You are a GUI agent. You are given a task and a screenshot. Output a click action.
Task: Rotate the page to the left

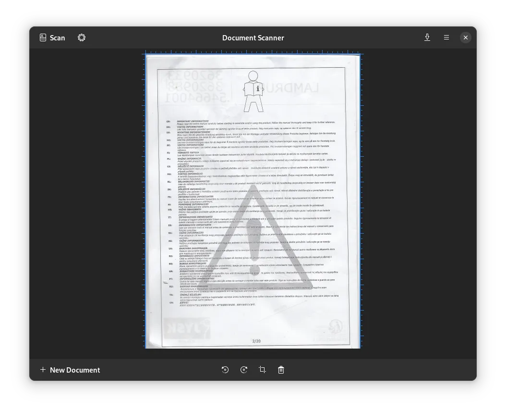(x=225, y=370)
